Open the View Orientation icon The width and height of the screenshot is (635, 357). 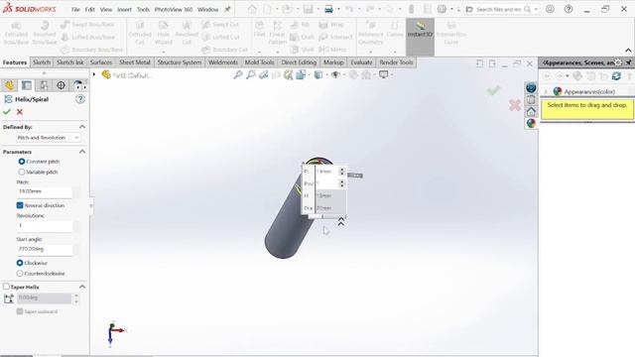coord(301,74)
